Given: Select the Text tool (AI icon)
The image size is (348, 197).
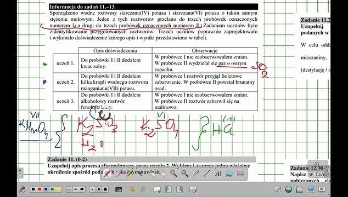Looking at the screenshot, I should tap(218, 173).
